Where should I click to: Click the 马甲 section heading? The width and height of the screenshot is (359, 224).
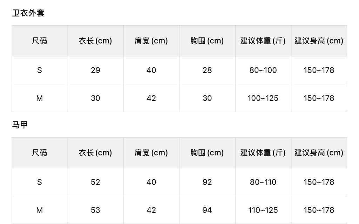pos(20,125)
